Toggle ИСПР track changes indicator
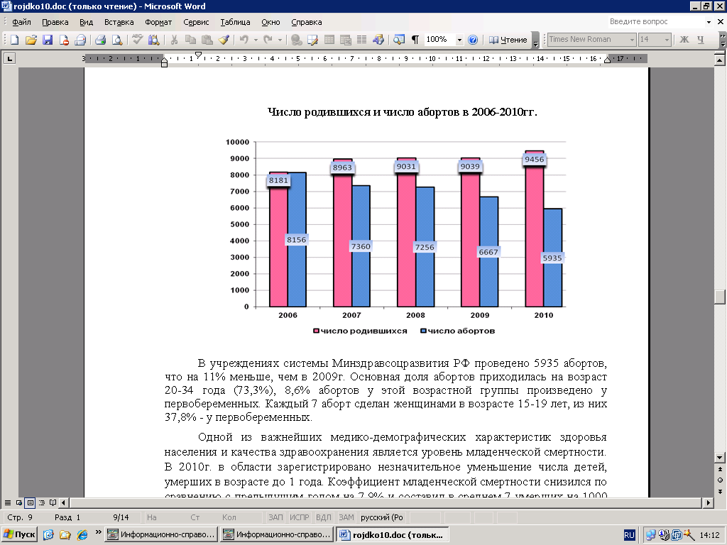This screenshot has height=545, width=727. (x=299, y=517)
